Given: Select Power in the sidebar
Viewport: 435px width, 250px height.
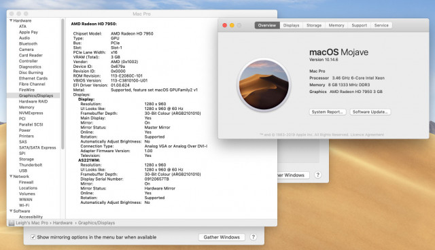Looking at the screenshot, I should pyautogui.click(x=24, y=130).
